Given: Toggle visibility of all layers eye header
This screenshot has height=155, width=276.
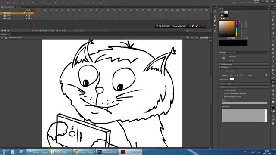Looking at the screenshot, I should coord(27,10).
